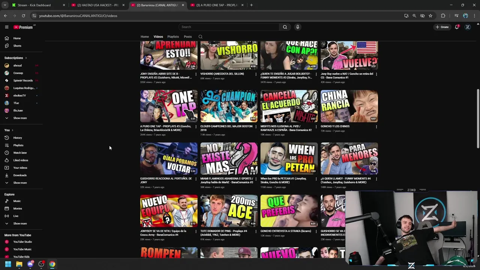Open CLOUD9 CAMPEONES video thumbnail

[229, 106]
